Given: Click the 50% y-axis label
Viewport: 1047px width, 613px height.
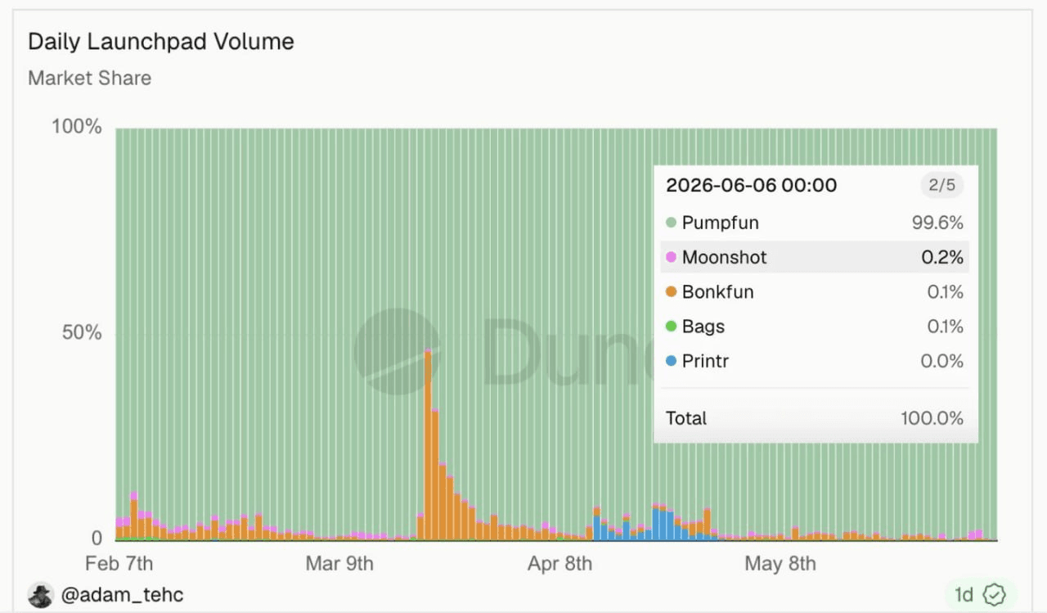Looking at the screenshot, I should click(83, 333).
